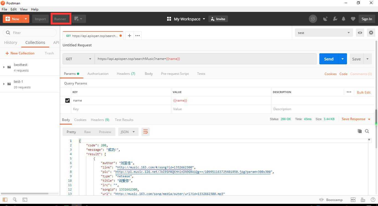Click the collections Filter search field
Viewport: 378px width, 206px height.
(x=30, y=33)
